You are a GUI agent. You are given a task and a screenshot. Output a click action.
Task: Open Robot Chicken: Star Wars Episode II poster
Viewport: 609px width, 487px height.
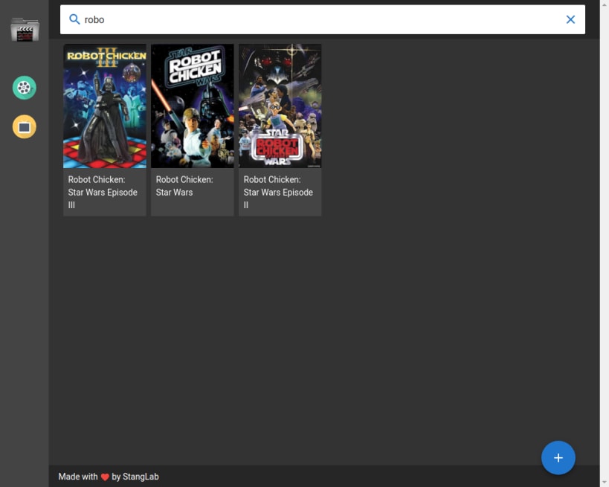pyautogui.click(x=280, y=106)
